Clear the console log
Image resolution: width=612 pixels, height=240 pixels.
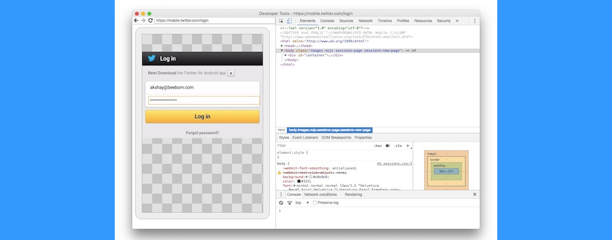coord(281,202)
